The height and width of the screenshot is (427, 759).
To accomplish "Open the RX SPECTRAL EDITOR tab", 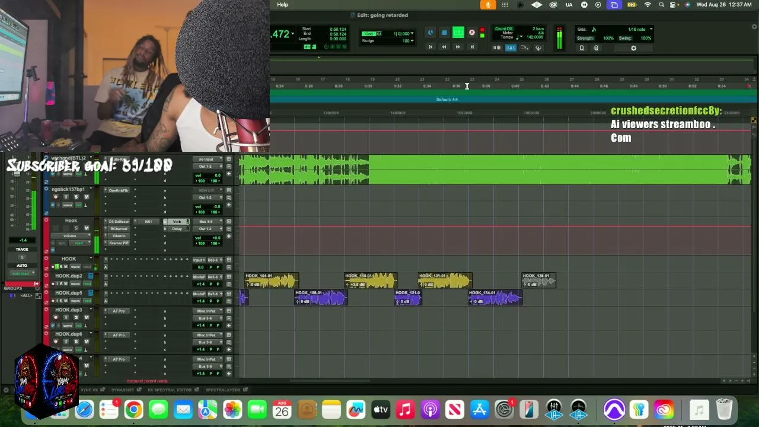I will point(170,390).
